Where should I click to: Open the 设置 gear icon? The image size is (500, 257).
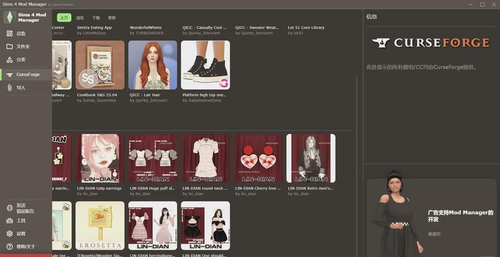10,233
